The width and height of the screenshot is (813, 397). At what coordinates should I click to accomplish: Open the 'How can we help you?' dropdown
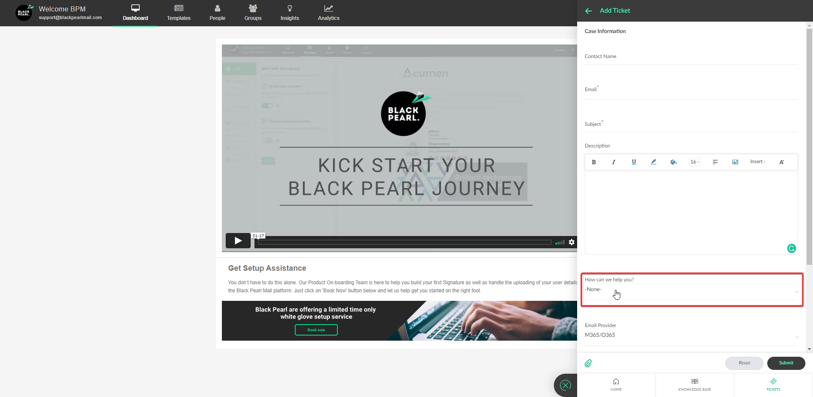point(691,290)
